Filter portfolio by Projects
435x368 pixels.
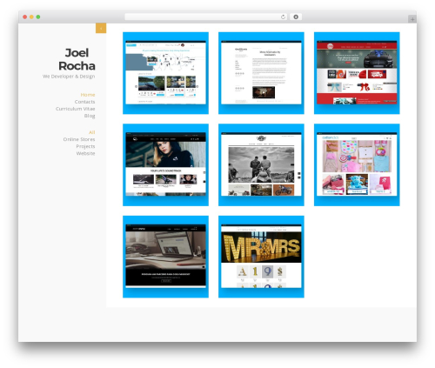85,146
